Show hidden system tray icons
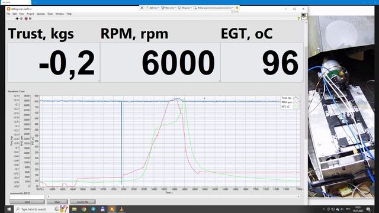 click(x=324, y=209)
